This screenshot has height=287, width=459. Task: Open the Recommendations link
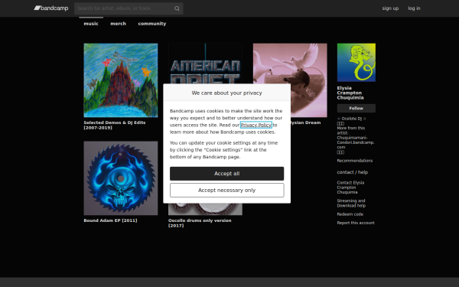355,161
